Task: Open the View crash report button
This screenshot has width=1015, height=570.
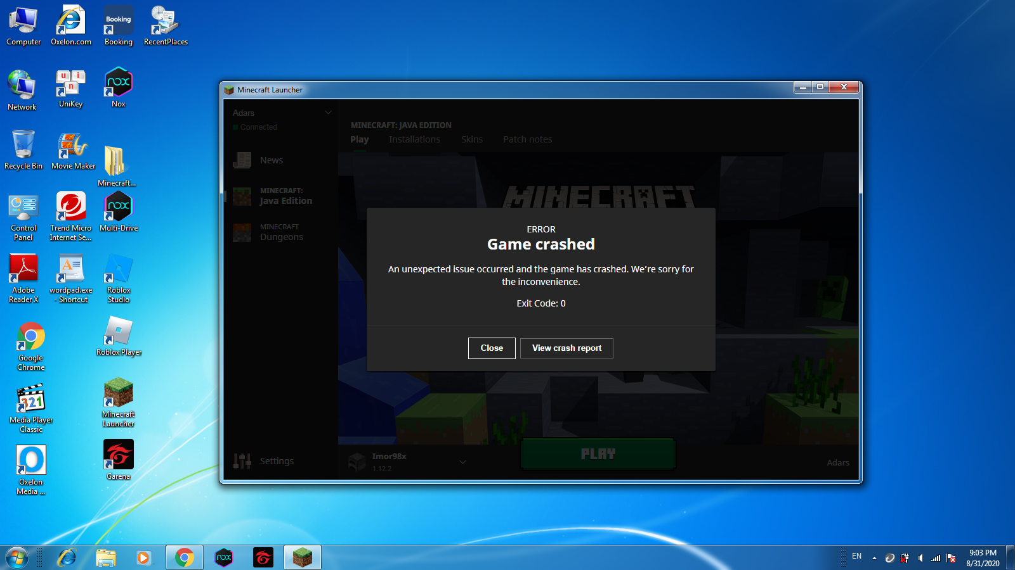Action: (x=566, y=348)
